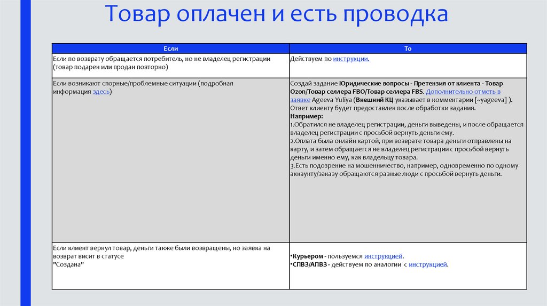This screenshot has width=547, height=306.
Task: Click the bold word "Например:"
Action: tap(307, 116)
